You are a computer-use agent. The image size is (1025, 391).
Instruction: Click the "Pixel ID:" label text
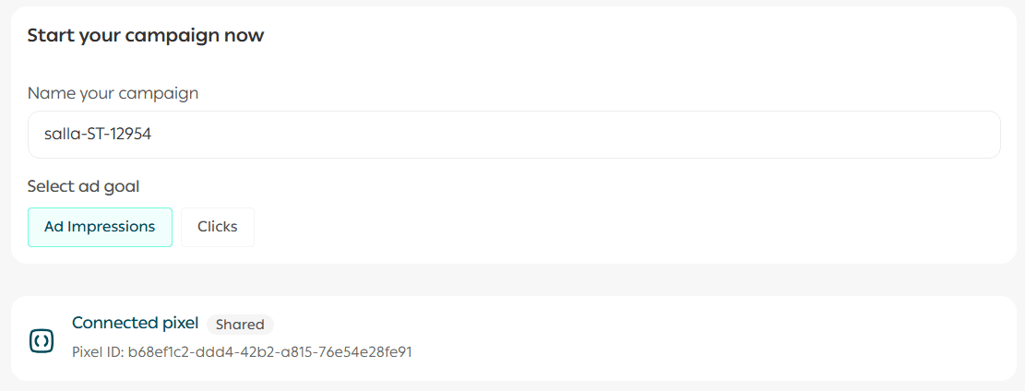[98, 351]
